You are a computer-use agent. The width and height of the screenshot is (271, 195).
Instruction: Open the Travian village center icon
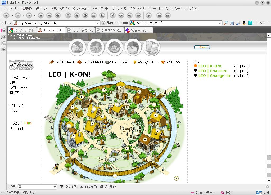point(96,47)
